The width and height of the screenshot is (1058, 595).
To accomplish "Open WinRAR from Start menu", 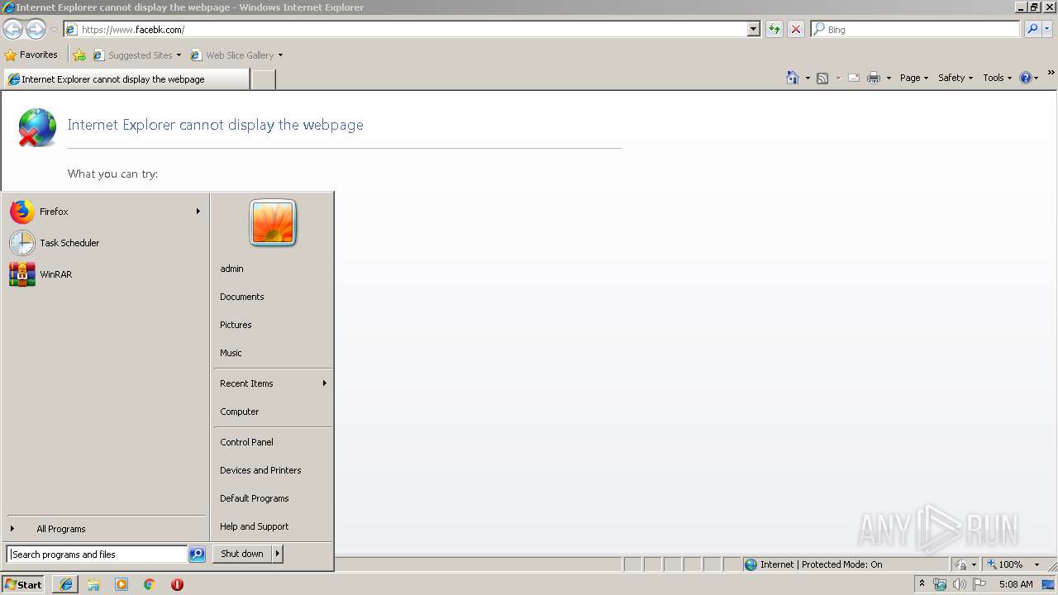I will point(105,274).
